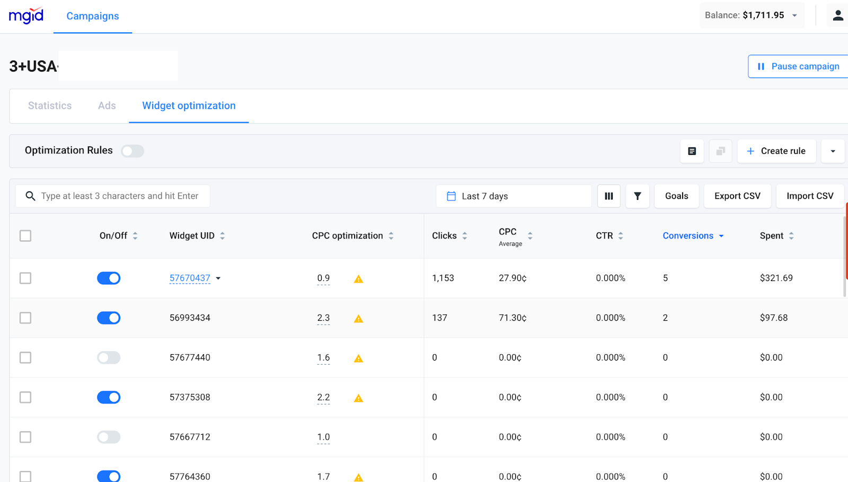
Task: Turn off widget 56993434
Action: point(108,318)
